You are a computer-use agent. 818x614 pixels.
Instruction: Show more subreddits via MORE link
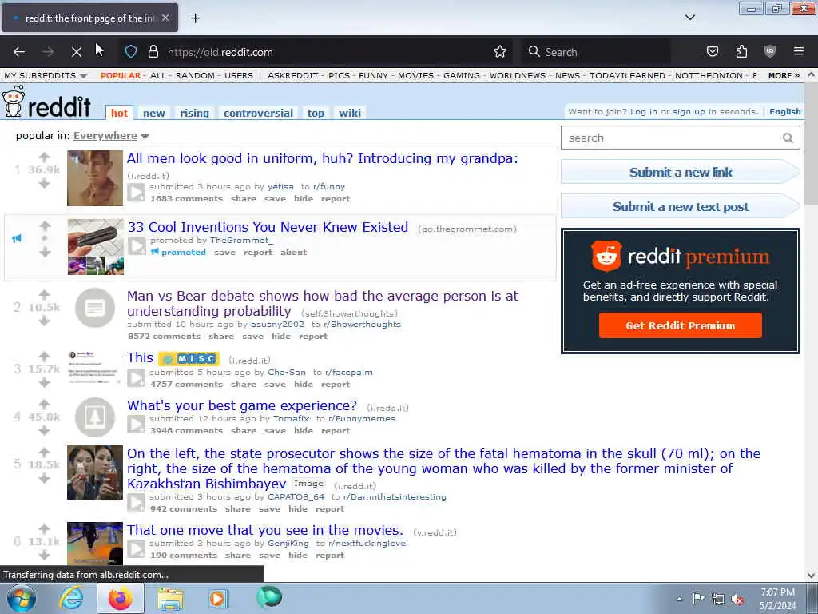click(784, 76)
